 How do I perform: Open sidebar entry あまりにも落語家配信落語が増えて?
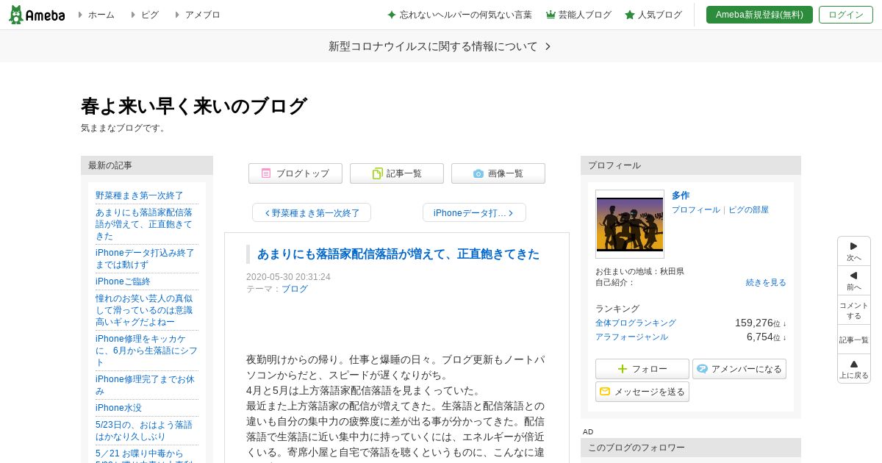coord(144,224)
